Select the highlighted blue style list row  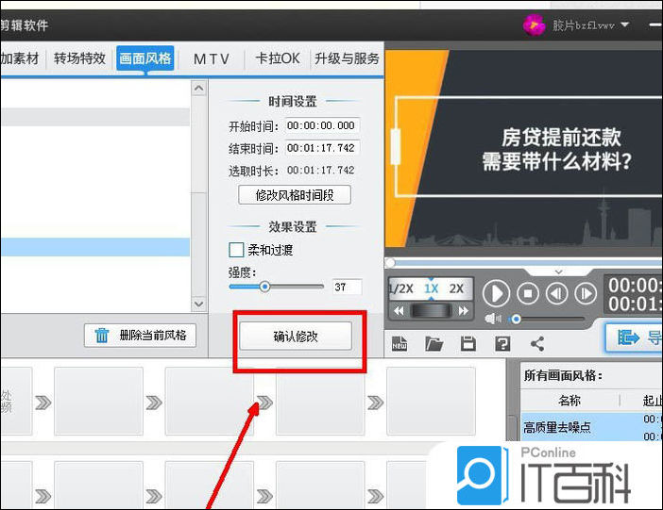(94, 247)
